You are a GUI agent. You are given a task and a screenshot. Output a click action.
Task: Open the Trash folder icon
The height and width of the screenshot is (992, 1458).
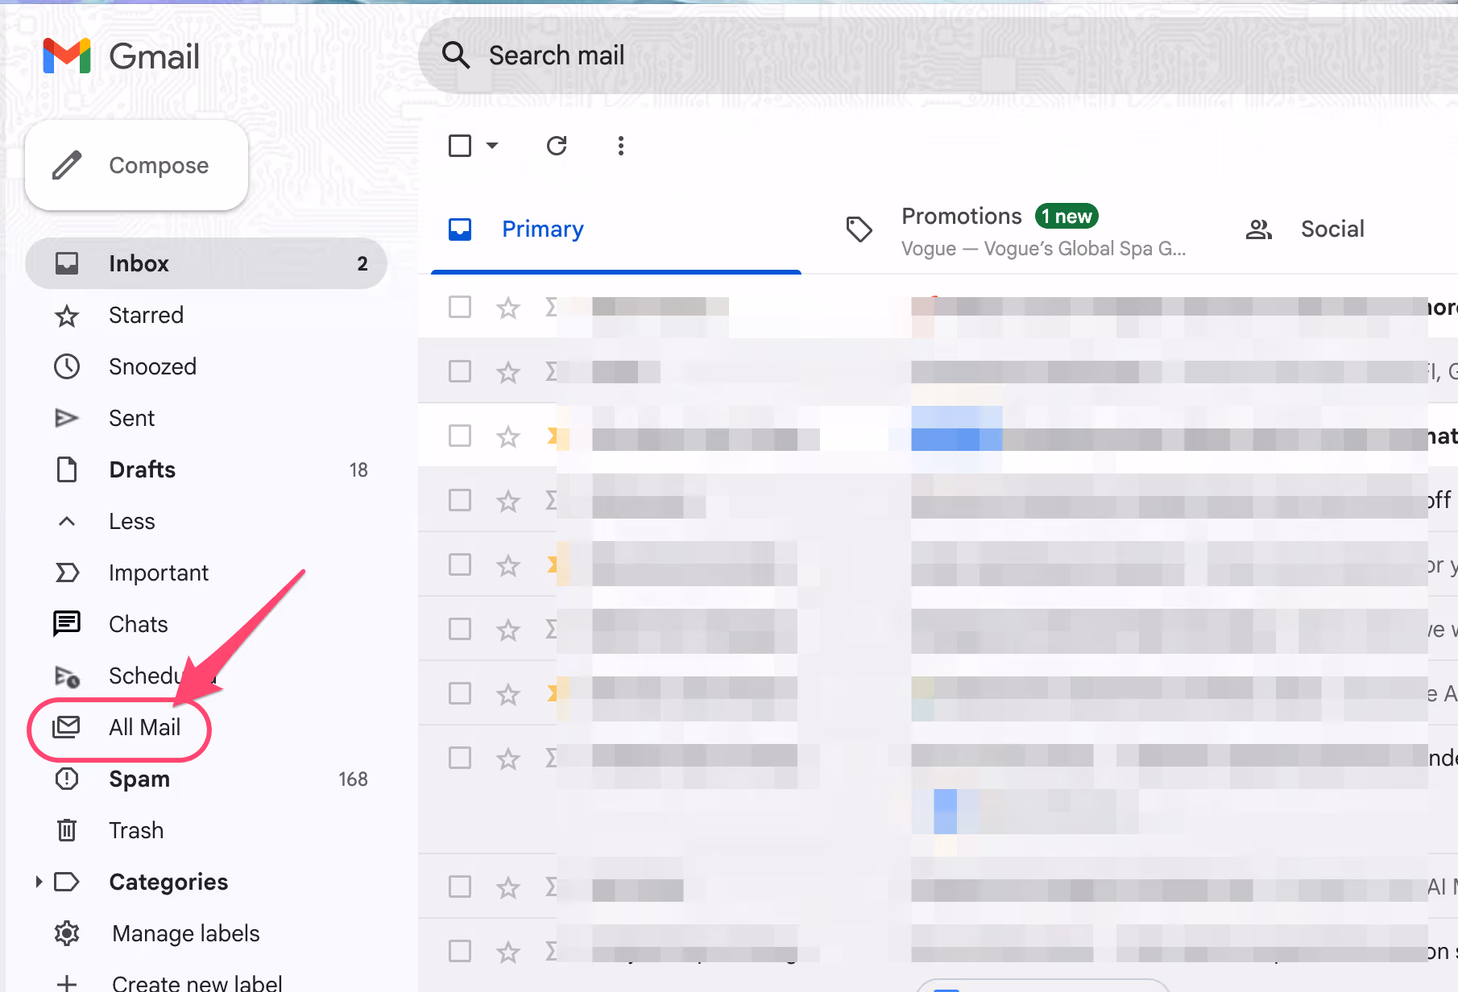[67, 830]
